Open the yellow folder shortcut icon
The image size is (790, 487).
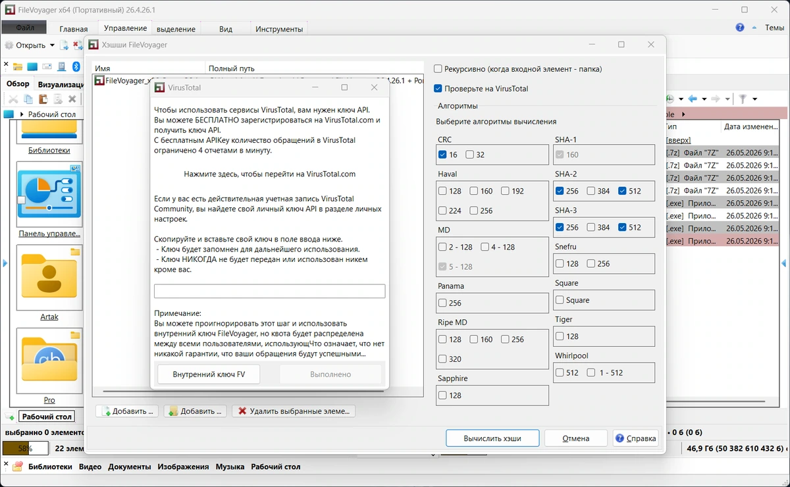[18, 66]
